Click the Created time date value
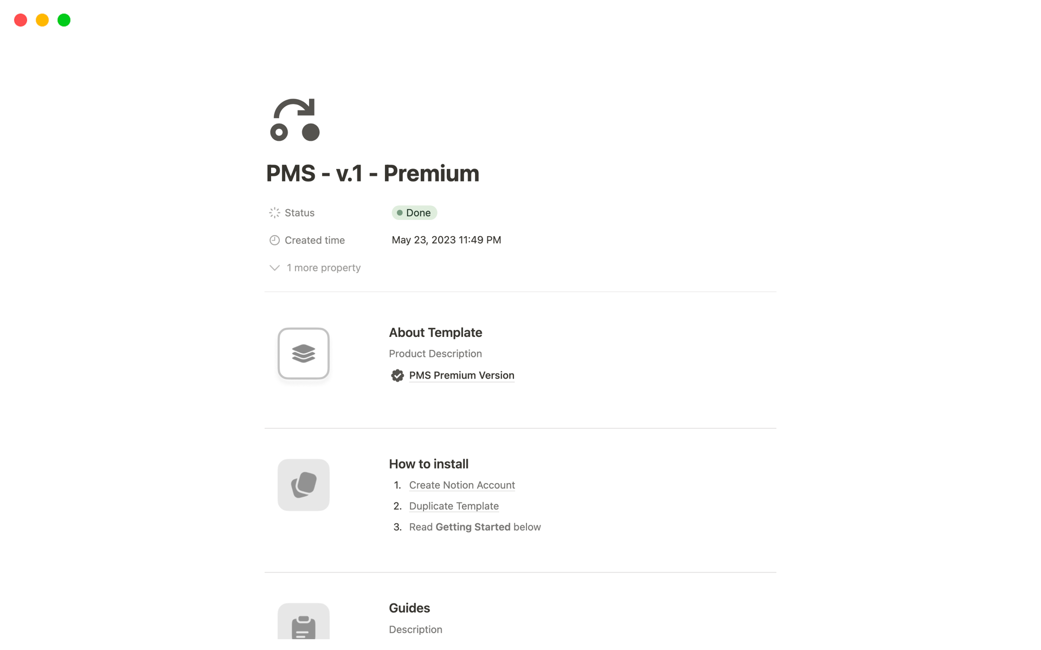Screen dimensions: 1041x650 pyautogui.click(x=446, y=240)
